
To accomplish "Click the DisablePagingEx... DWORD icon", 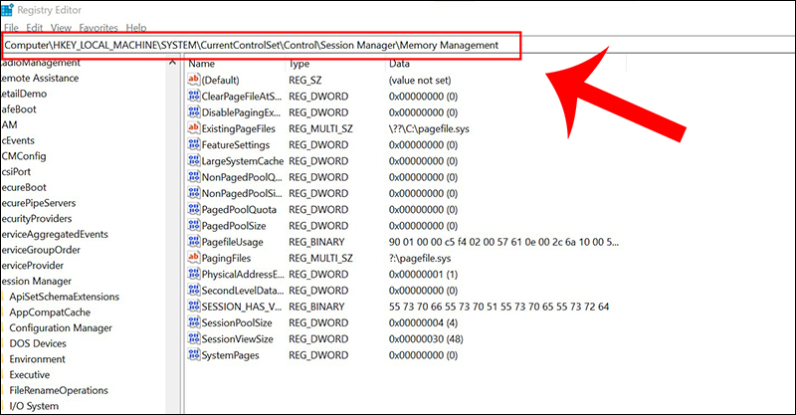I will click(x=193, y=111).
